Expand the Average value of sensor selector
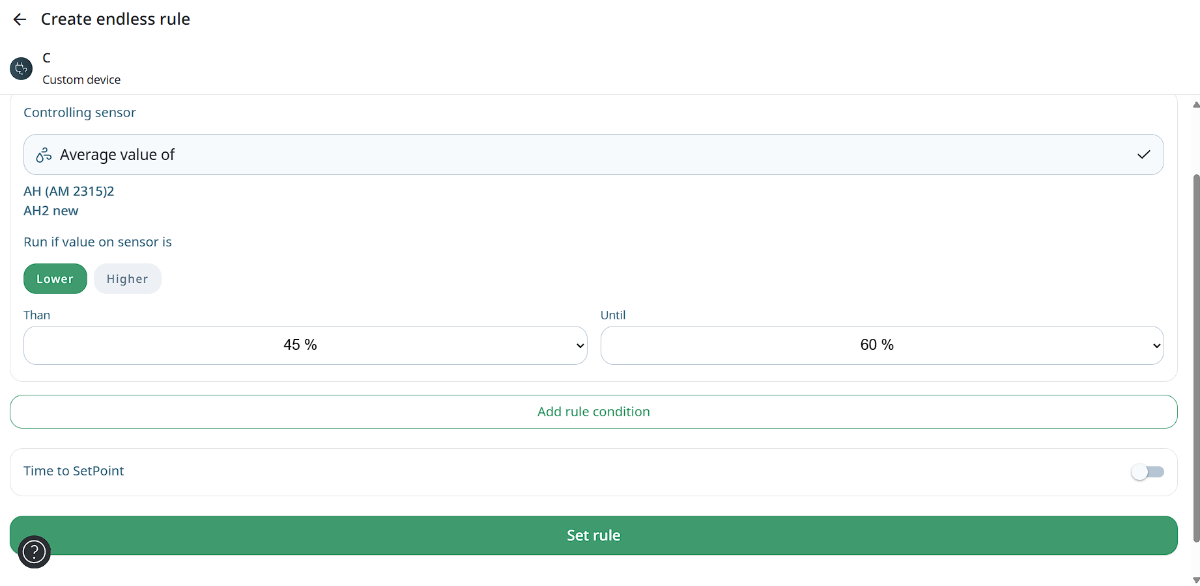Viewport: 1200px width, 586px height. [593, 155]
